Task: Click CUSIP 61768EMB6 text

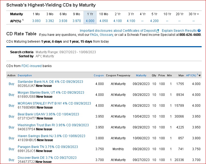Action: pyautogui.click(x=27, y=108)
